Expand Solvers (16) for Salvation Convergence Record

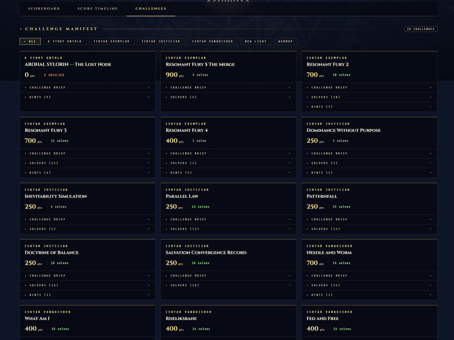click(x=228, y=285)
